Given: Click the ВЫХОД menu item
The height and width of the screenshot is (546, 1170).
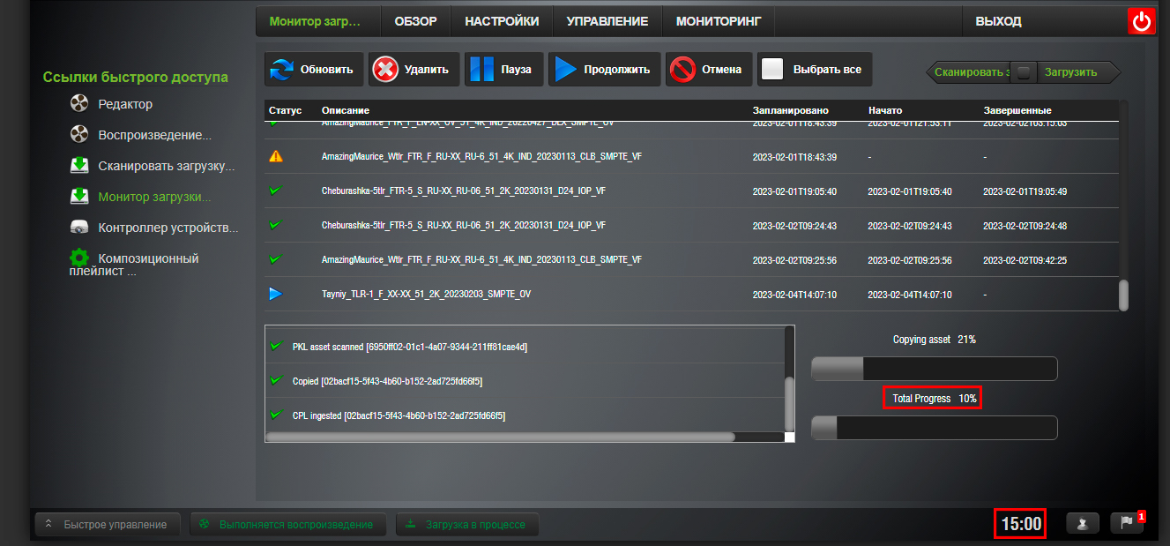Looking at the screenshot, I should (998, 21).
